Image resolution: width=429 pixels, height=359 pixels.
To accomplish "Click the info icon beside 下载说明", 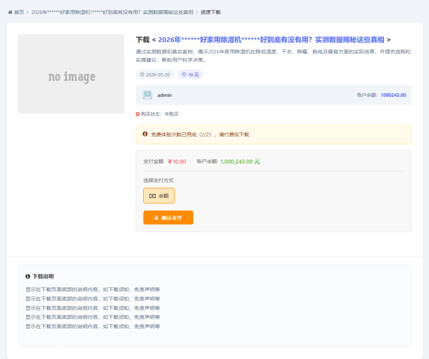I will pyautogui.click(x=28, y=276).
